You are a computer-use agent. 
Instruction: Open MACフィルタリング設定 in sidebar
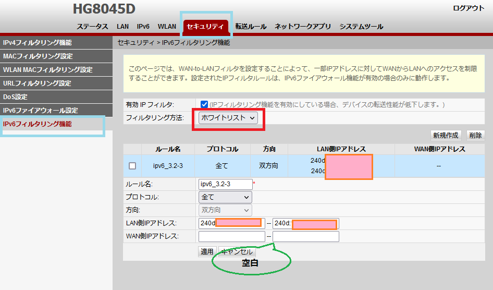56,56
